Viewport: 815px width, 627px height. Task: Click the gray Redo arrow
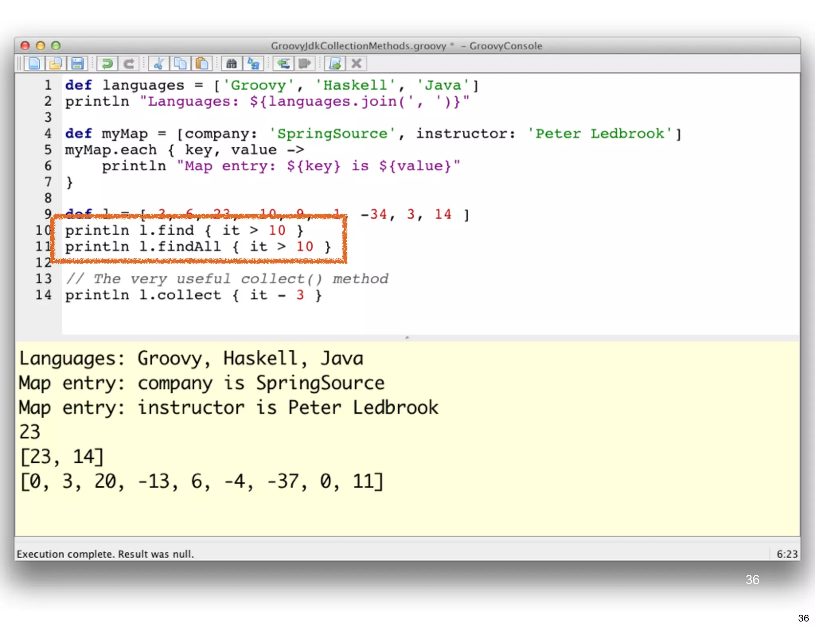[129, 64]
